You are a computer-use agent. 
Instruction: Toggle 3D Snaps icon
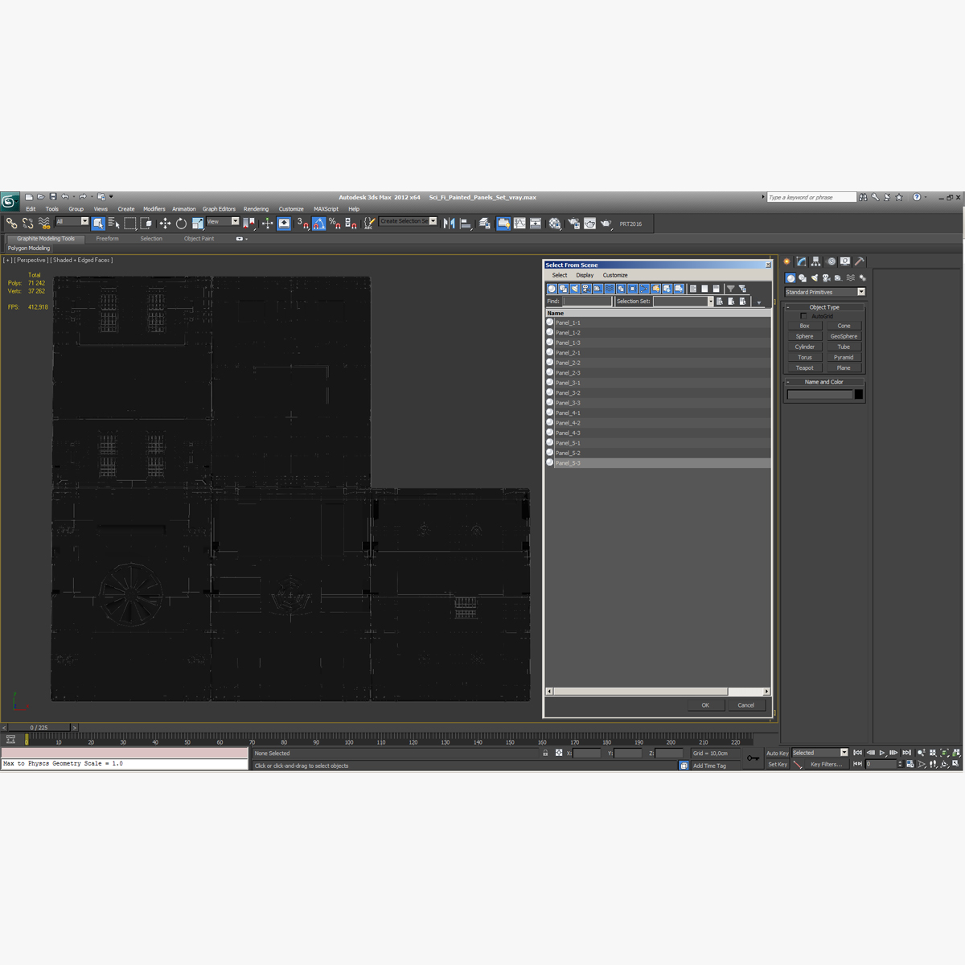pos(302,224)
